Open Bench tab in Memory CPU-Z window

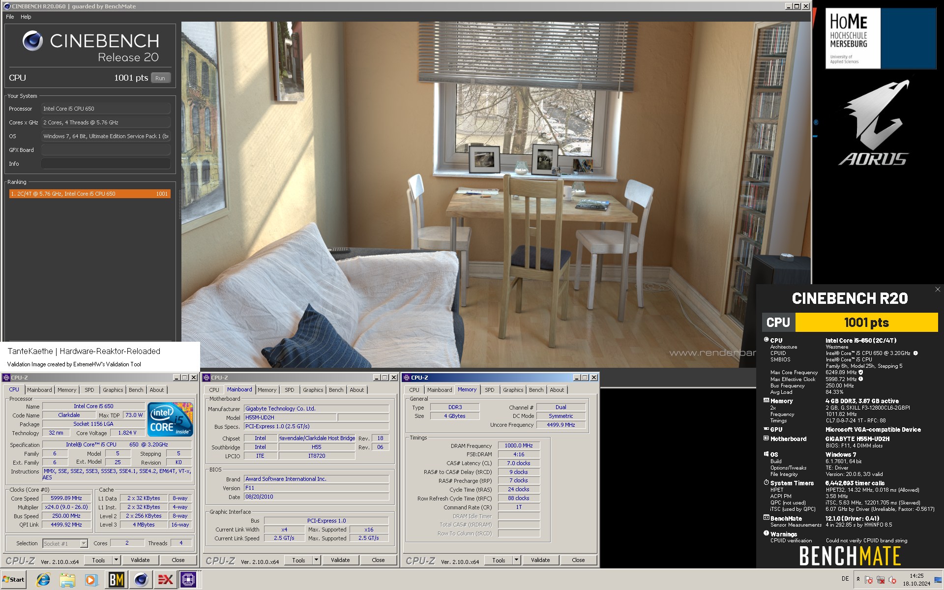[536, 390]
